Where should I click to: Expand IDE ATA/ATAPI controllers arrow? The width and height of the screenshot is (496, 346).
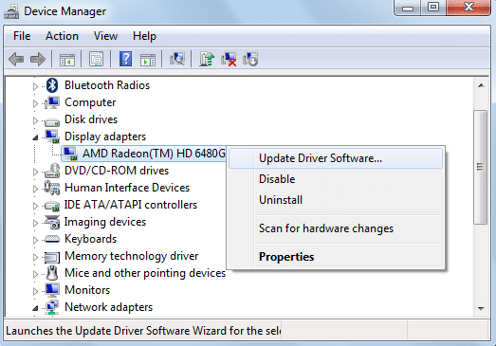click(35, 206)
